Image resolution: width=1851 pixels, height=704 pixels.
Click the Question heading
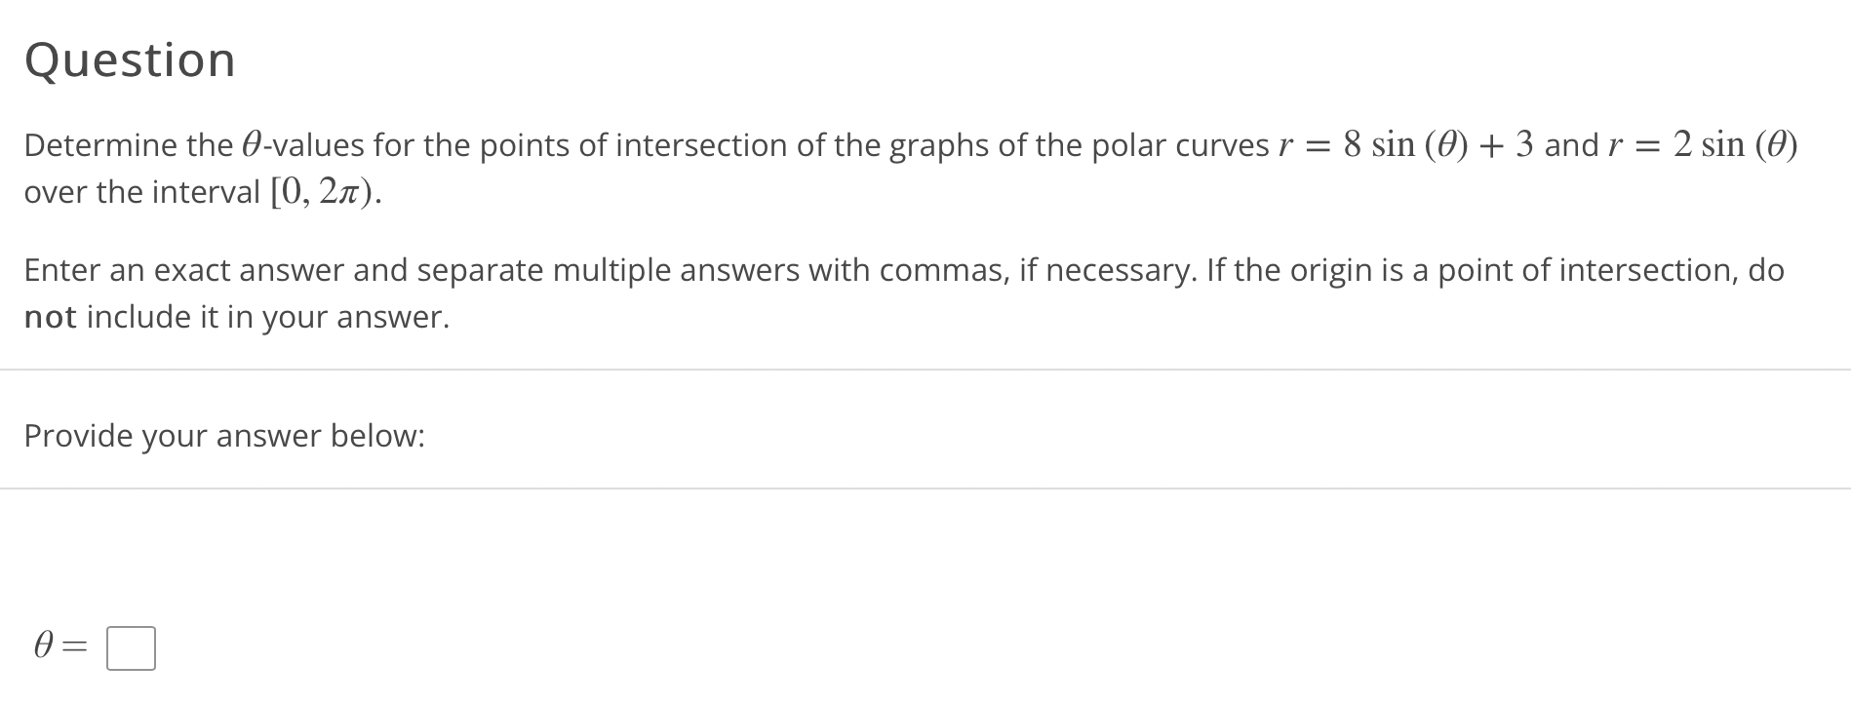point(129,59)
